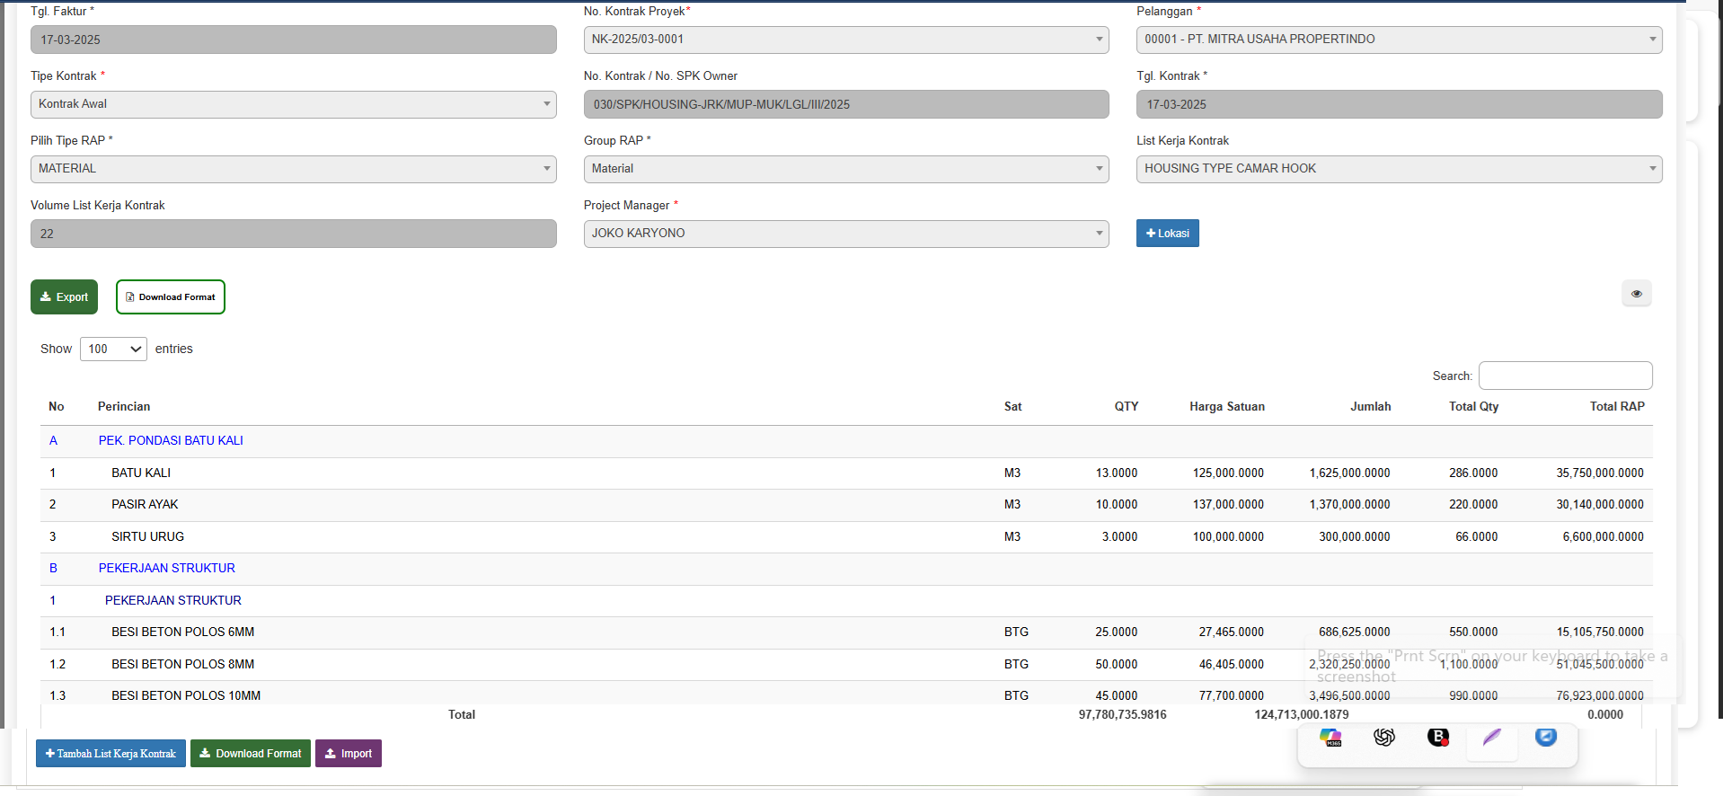
Task: Click jumlah value 300,000.0000 in SIRTU URUG row
Action: (x=1355, y=537)
